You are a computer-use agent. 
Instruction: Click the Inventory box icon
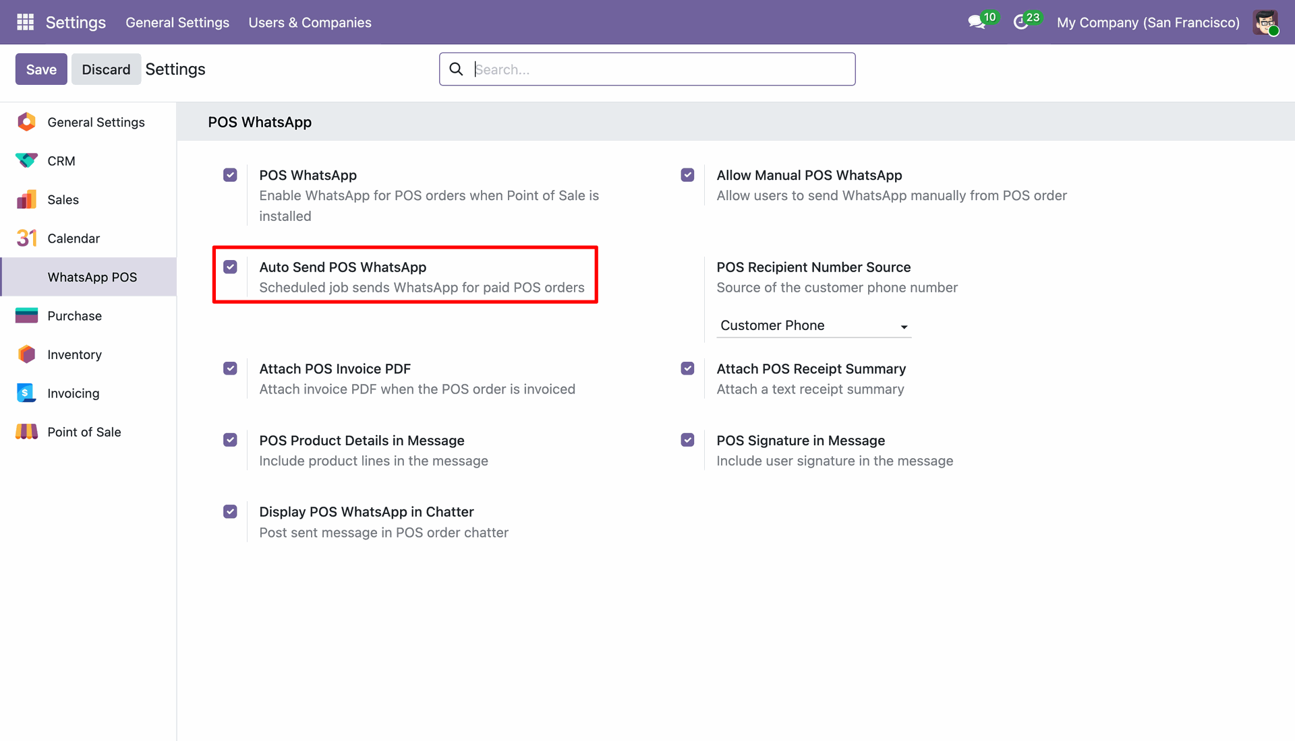[26, 354]
